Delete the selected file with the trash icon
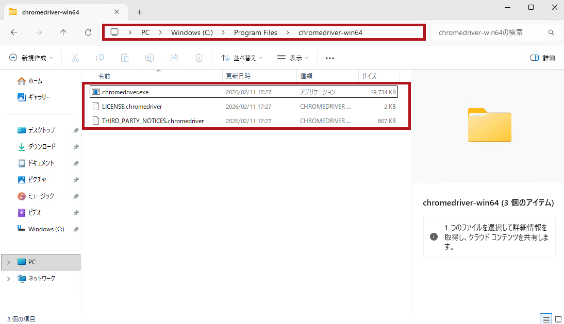 click(199, 58)
